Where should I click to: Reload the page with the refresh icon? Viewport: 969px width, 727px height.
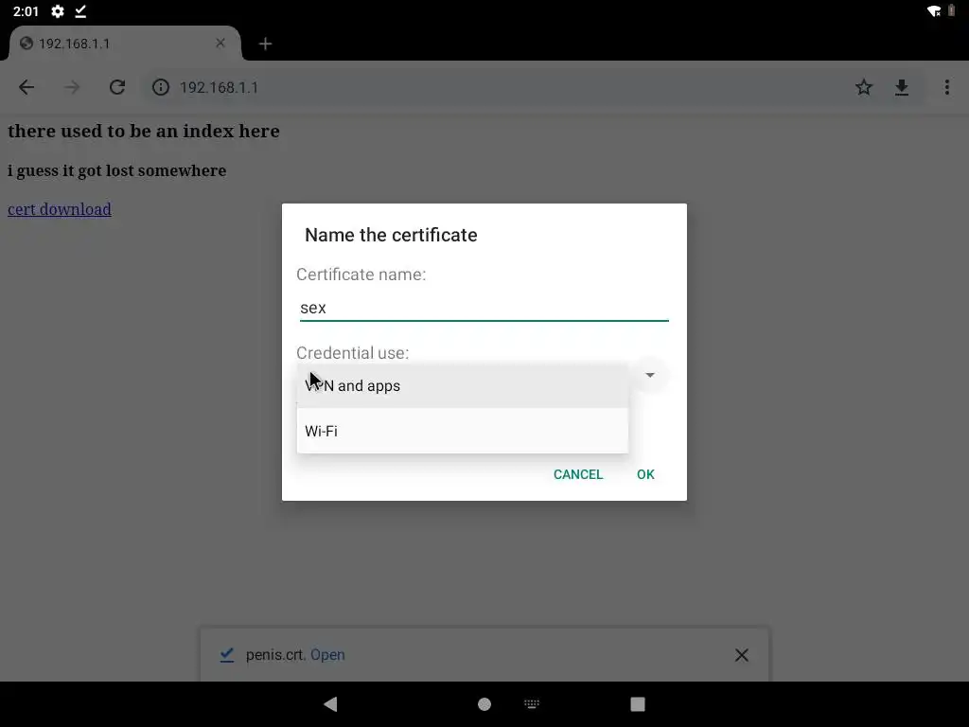click(x=117, y=87)
